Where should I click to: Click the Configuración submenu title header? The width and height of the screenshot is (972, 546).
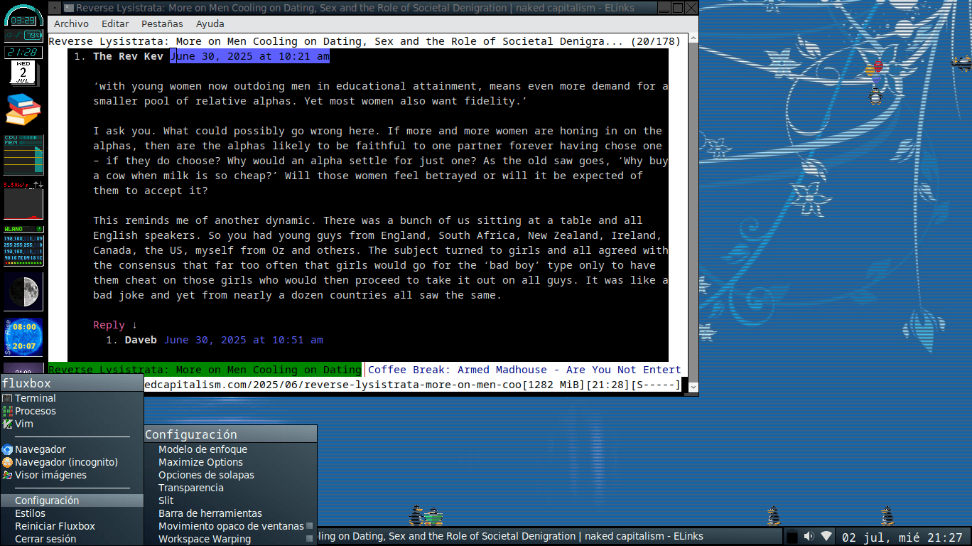[x=230, y=434]
